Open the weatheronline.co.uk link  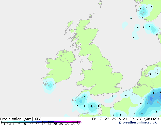(x=138, y=122)
